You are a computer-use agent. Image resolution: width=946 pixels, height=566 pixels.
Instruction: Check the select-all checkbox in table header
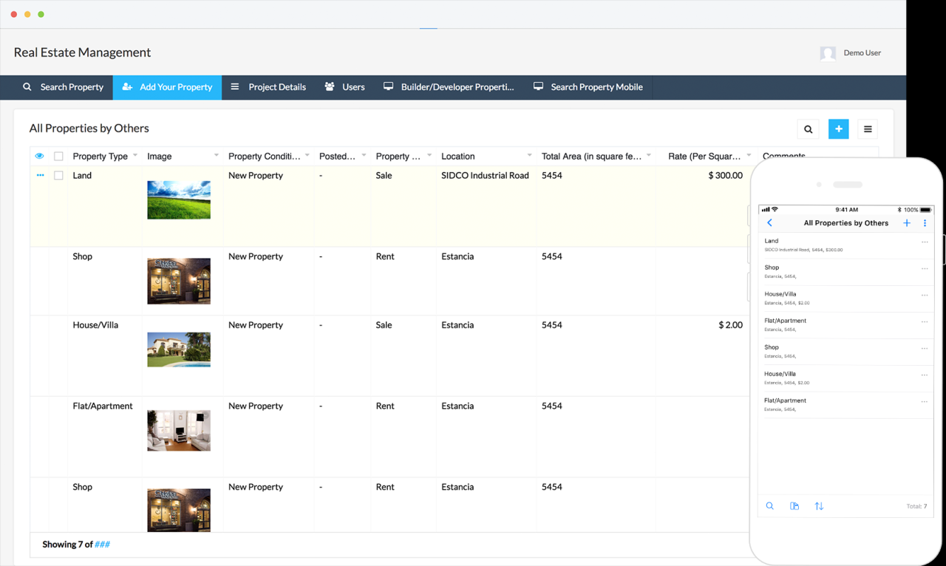(x=58, y=157)
